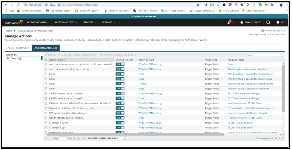The height and width of the screenshot is (150, 292).
Task: Tick checkbox for LTM Pool is up
Action: (46, 128)
